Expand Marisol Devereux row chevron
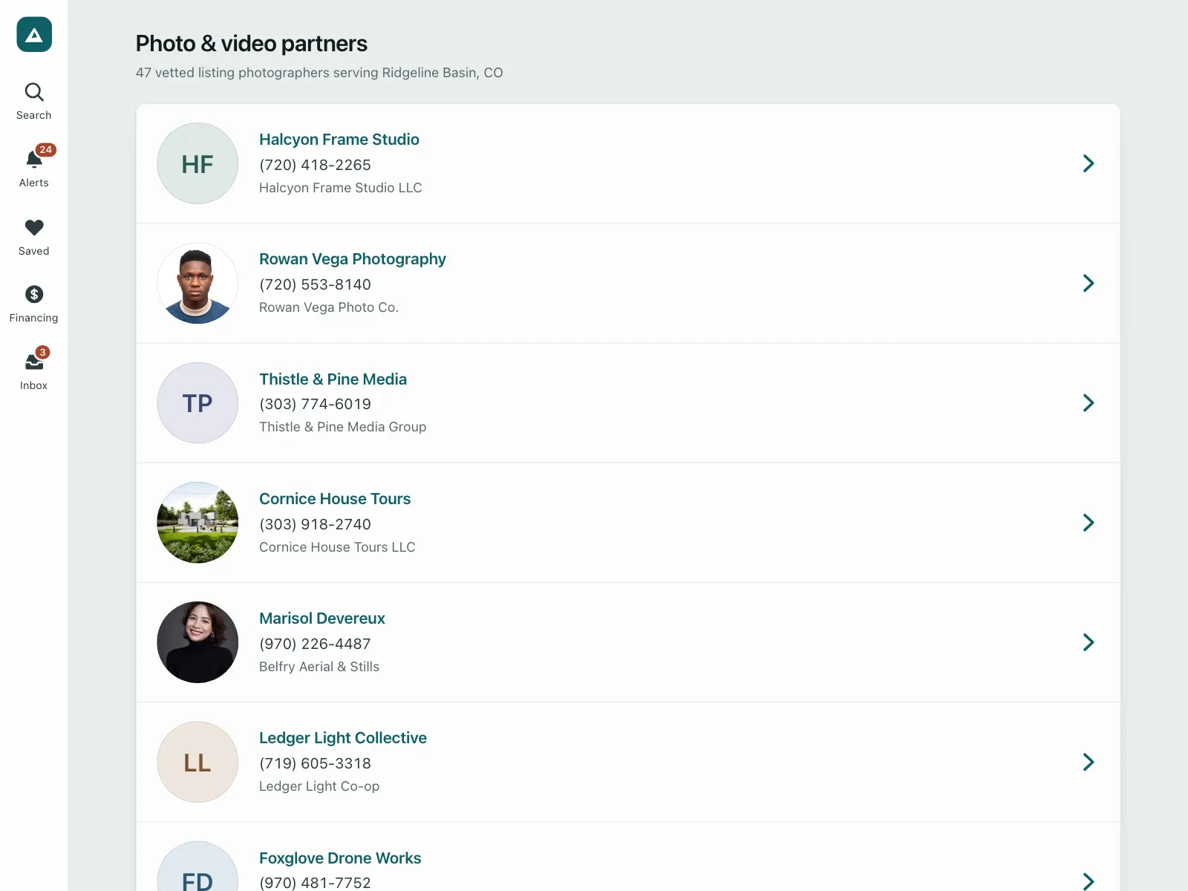The width and height of the screenshot is (1188, 891). tap(1089, 642)
